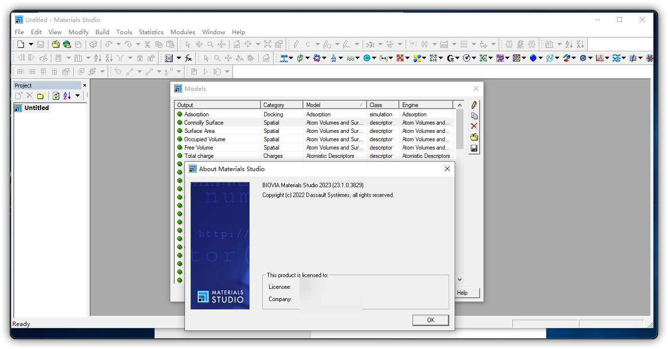Delete the selected model using the red X icon

474,126
